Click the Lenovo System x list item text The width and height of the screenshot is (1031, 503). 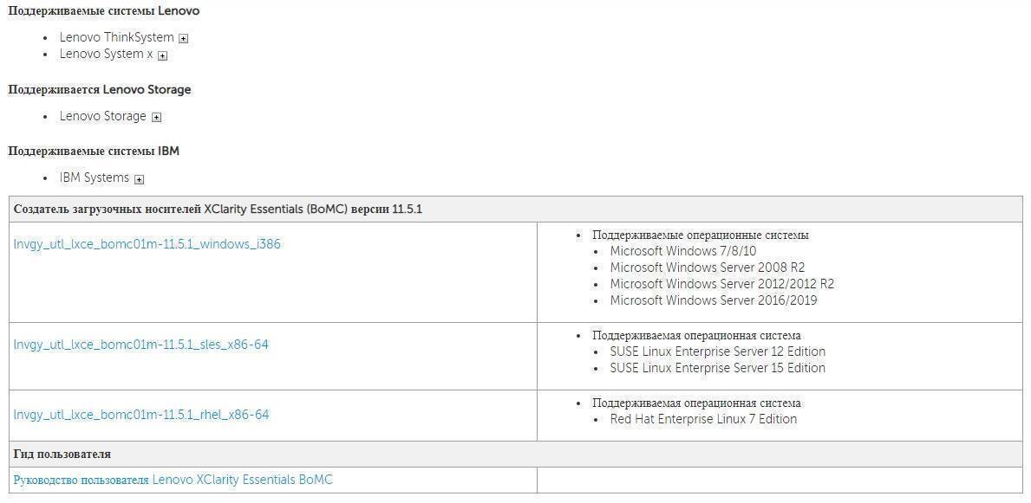click(x=106, y=54)
